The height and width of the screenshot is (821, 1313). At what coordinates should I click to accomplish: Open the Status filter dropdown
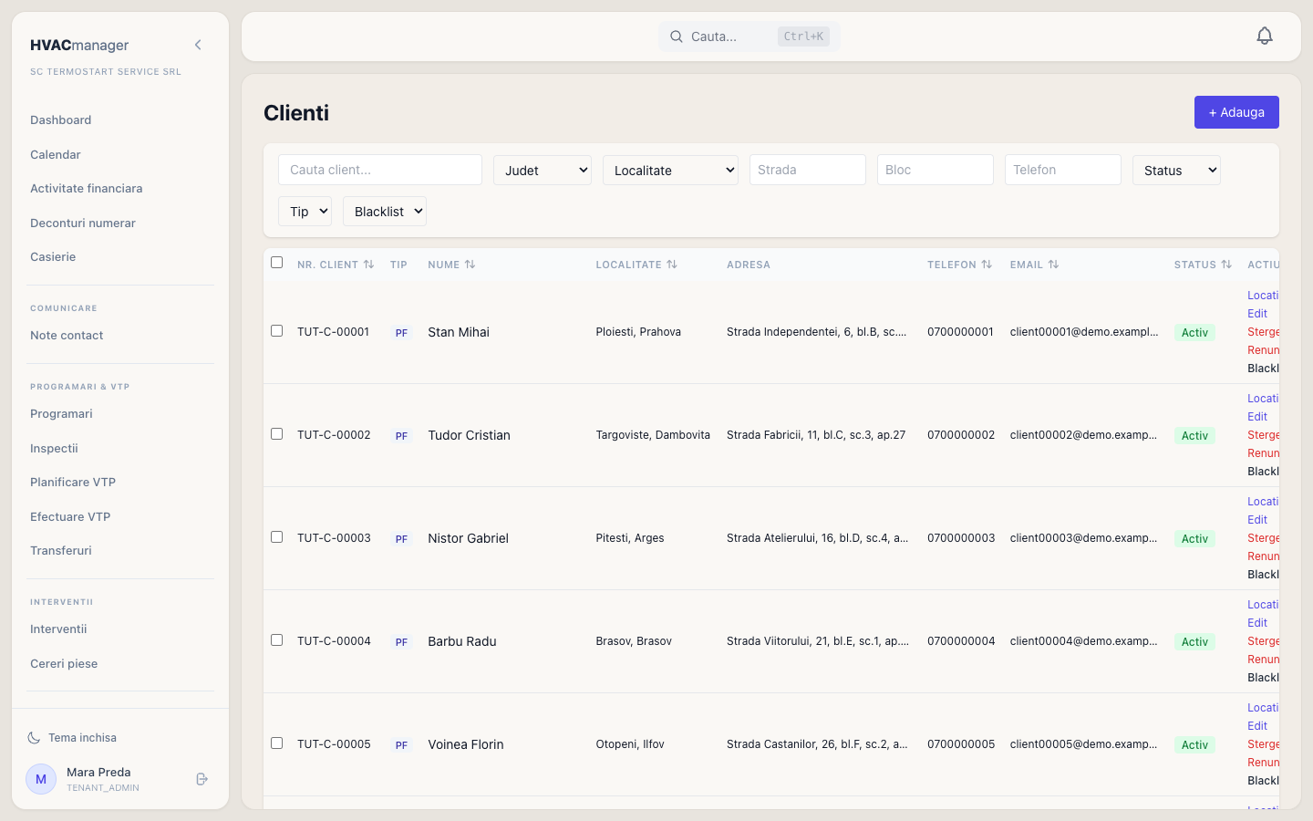(x=1176, y=170)
